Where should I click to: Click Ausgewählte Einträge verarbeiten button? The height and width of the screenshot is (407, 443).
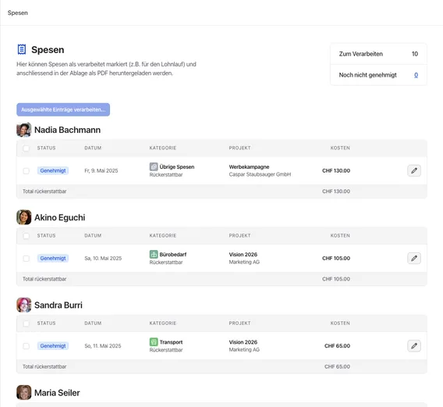point(63,109)
